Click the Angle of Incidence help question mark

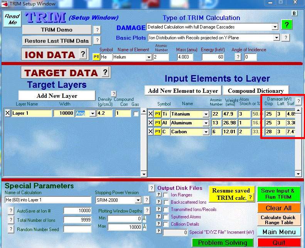coord(238,57)
